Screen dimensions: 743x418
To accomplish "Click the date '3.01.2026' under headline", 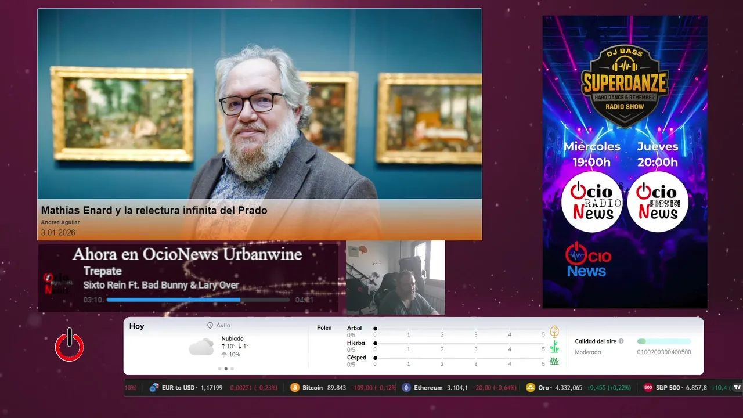I will [58, 232].
